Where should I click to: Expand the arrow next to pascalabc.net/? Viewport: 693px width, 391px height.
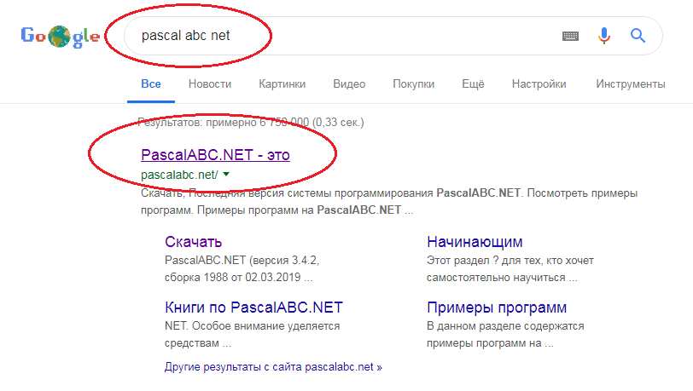point(226,175)
